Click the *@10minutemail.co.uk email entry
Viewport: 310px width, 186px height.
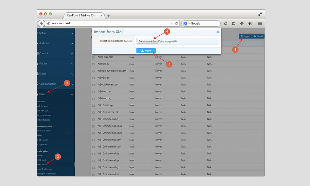pos(110,126)
